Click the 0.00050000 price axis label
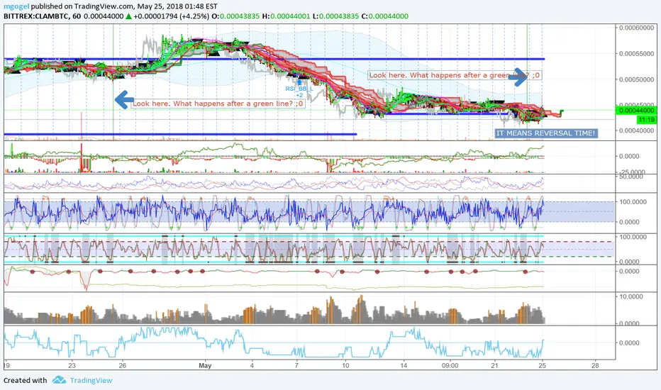The image size is (661, 390). [636, 79]
